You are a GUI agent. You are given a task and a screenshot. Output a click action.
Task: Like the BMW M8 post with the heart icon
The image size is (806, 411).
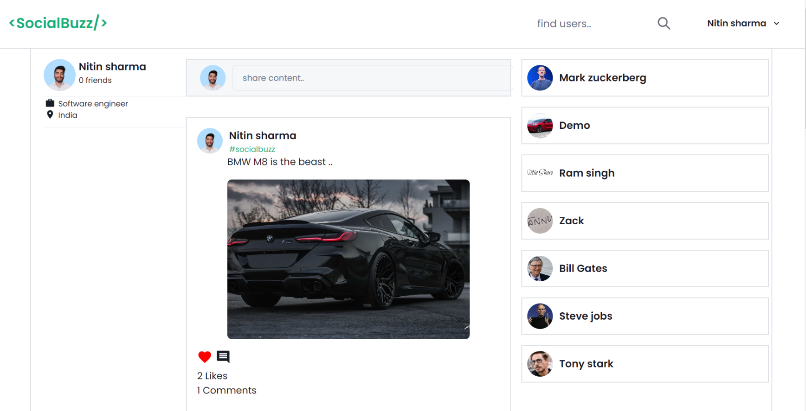click(204, 357)
